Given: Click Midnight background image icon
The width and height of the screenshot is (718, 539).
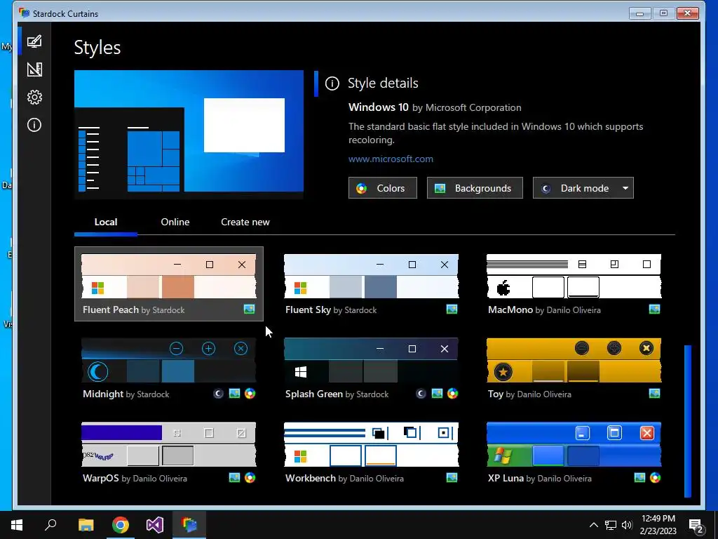Looking at the screenshot, I should coord(234,394).
